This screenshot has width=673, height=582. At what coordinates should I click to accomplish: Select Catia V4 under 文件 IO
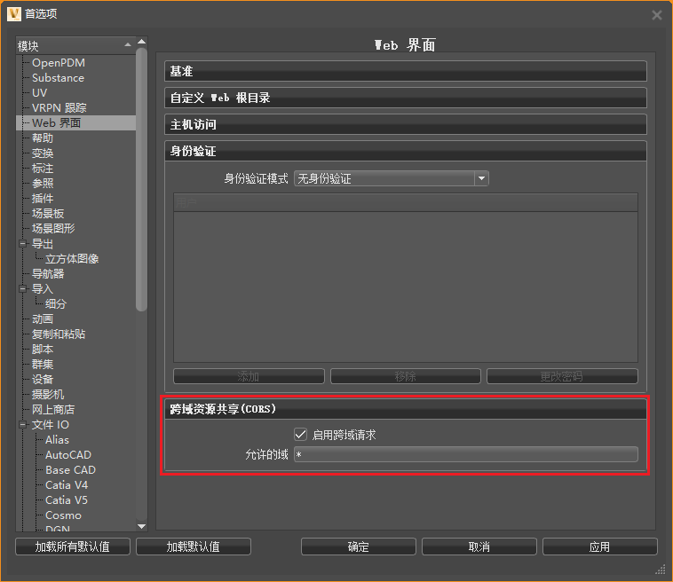(67, 485)
